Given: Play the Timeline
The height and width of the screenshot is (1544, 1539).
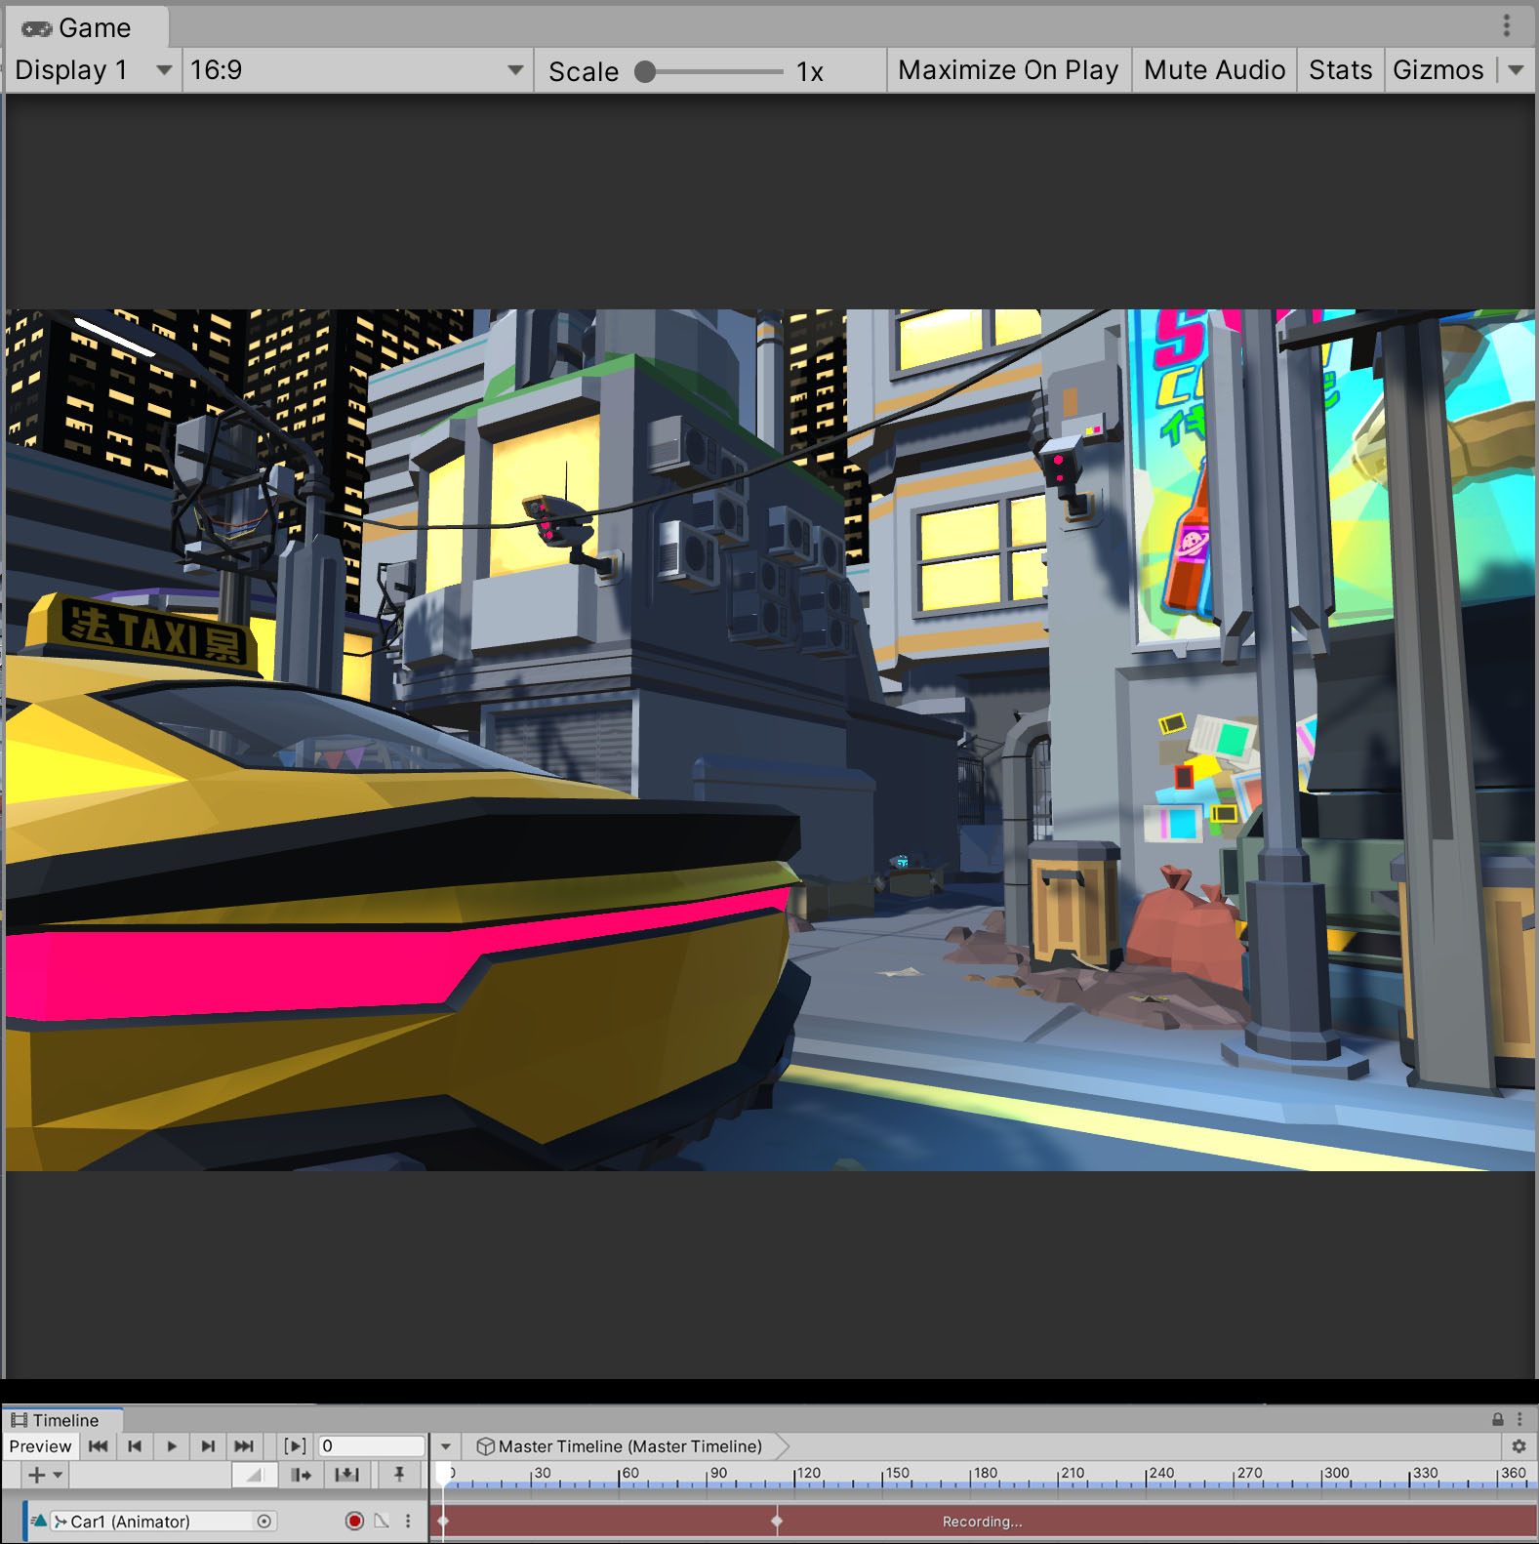Looking at the screenshot, I should click(x=172, y=1446).
